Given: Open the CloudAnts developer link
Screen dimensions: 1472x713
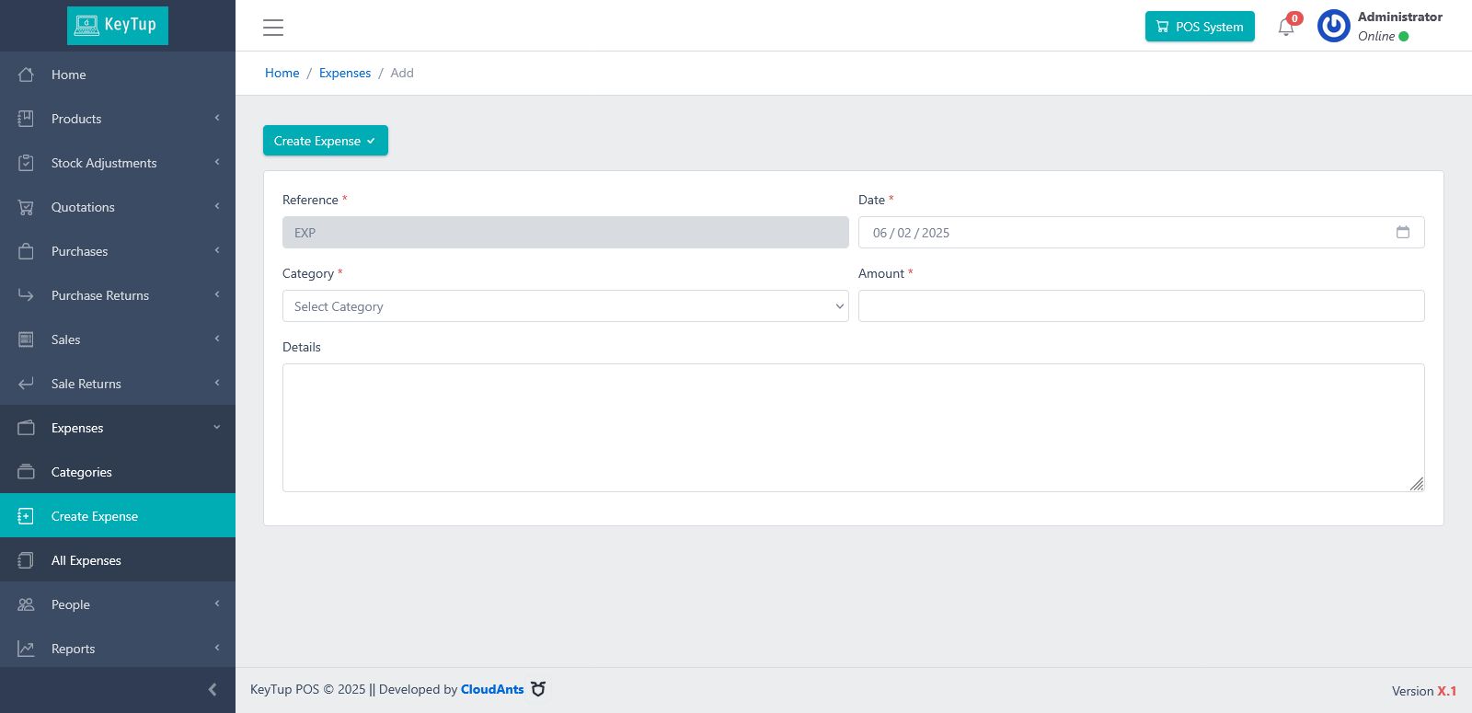Looking at the screenshot, I should (x=492, y=689).
